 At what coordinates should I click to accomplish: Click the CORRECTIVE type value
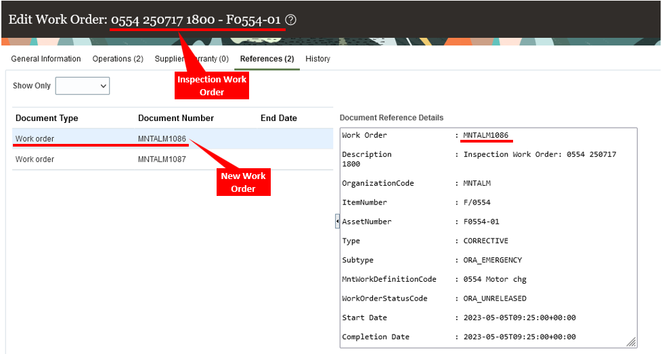coord(485,241)
